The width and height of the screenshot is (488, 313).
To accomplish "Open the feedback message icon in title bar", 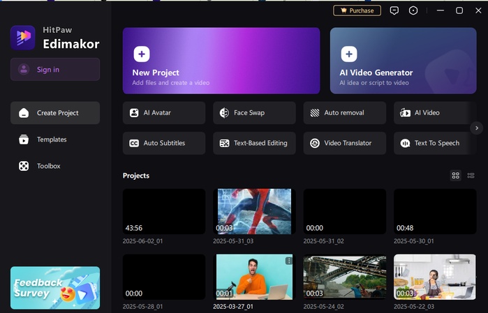I will tap(394, 10).
